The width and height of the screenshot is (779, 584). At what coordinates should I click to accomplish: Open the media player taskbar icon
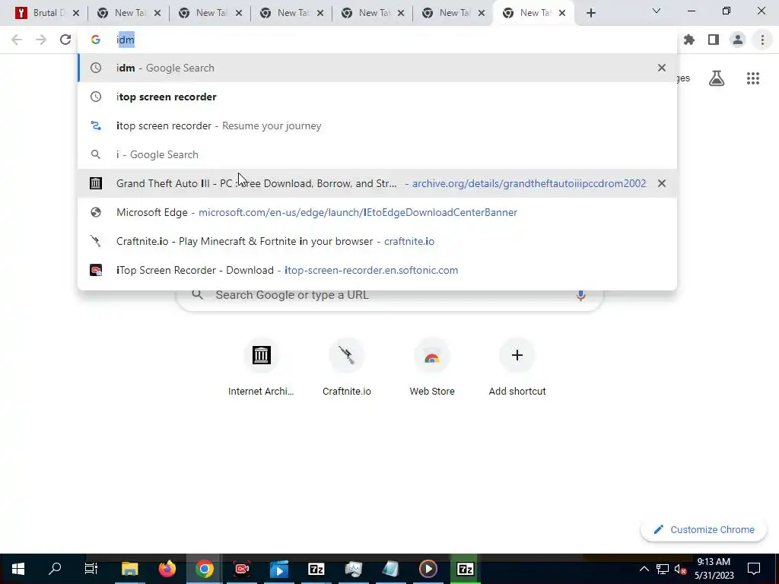pyautogui.click(x=428, y=569)
